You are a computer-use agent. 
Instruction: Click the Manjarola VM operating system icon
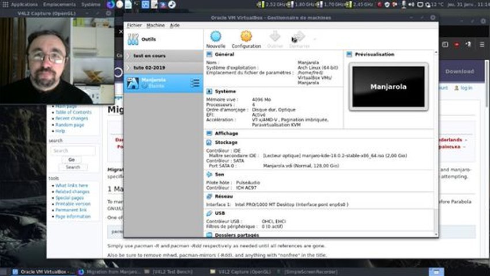pos(133,83)
